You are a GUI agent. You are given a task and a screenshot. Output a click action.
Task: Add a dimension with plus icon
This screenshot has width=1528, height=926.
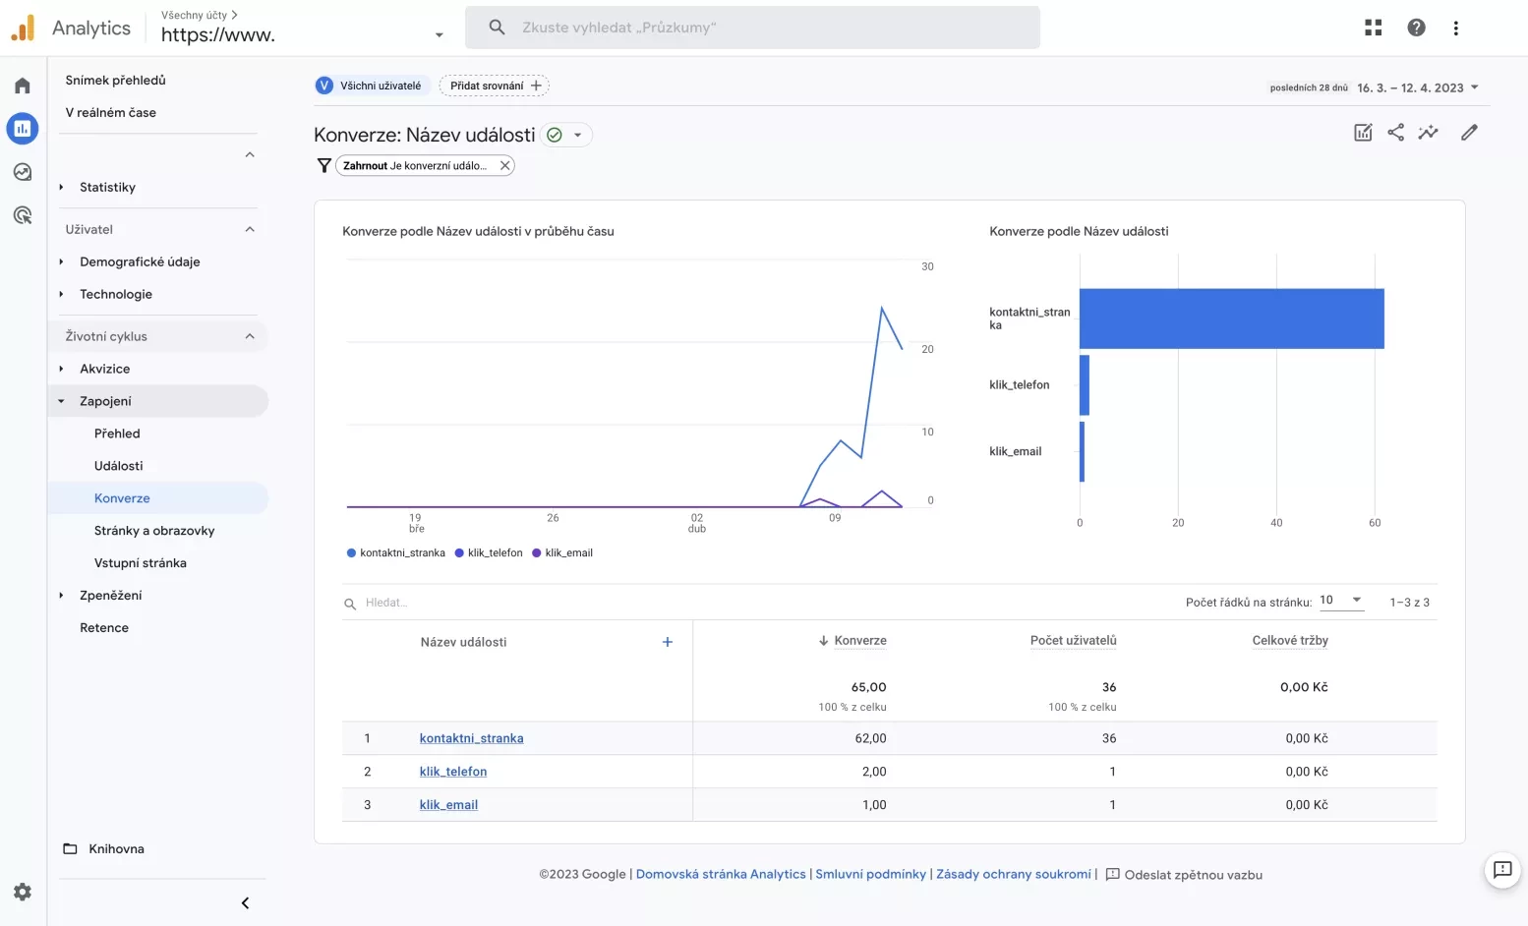(668, 642)
